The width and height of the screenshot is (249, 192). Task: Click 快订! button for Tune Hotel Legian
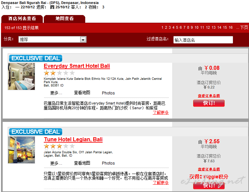pyautogui.click(x=209, y=185)
